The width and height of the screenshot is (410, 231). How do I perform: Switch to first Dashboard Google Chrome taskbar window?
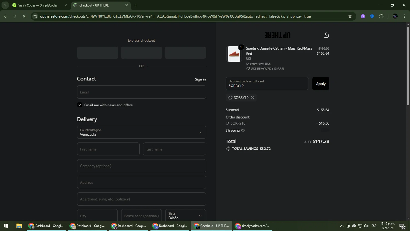pos(46,226)
